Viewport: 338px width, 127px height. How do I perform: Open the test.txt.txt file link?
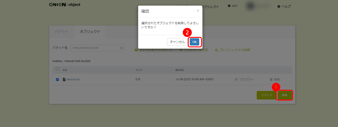pos(73,79)
